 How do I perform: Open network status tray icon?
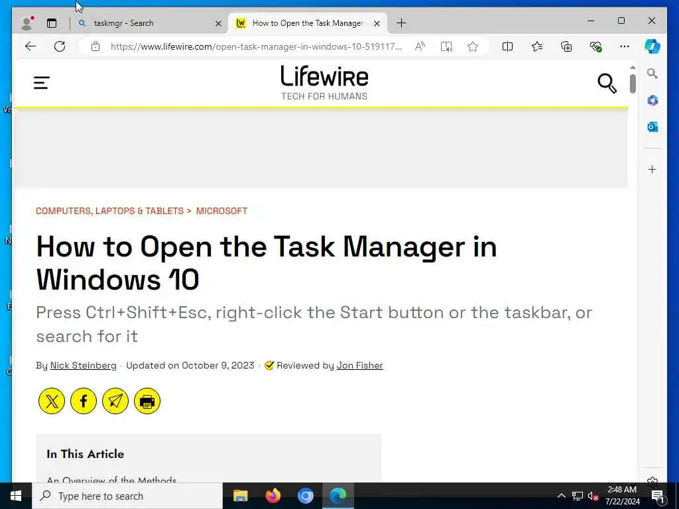(578, 496)
